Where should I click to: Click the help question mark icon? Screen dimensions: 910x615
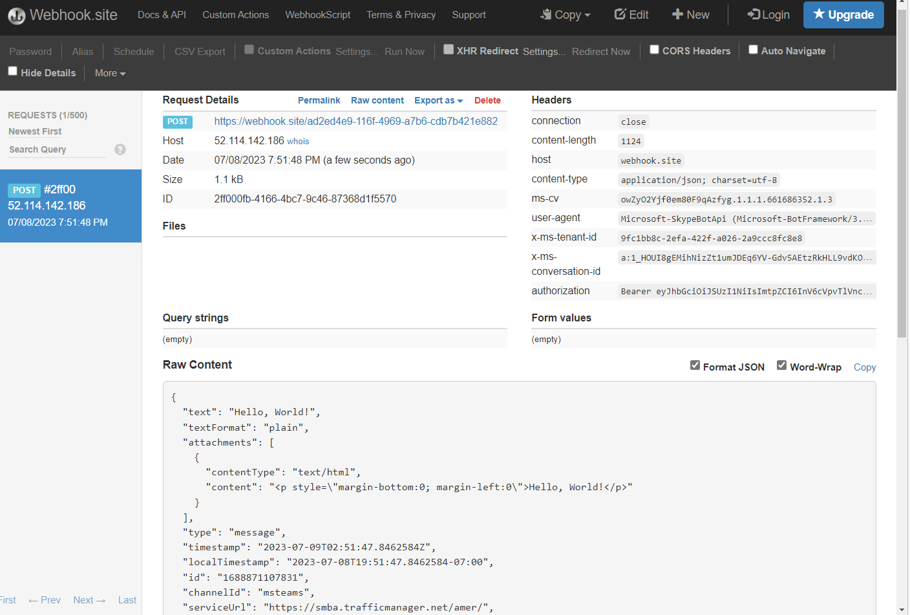point(120,149)
